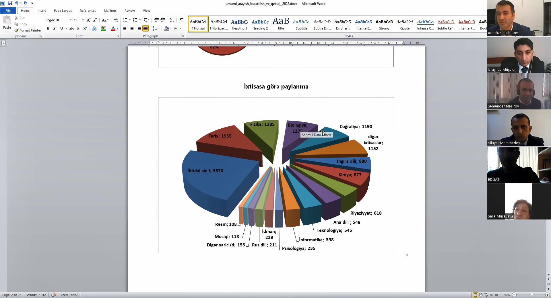Screen dimensions: 551x298
Task: Switch to the Review tab
Action: (130, 11)
